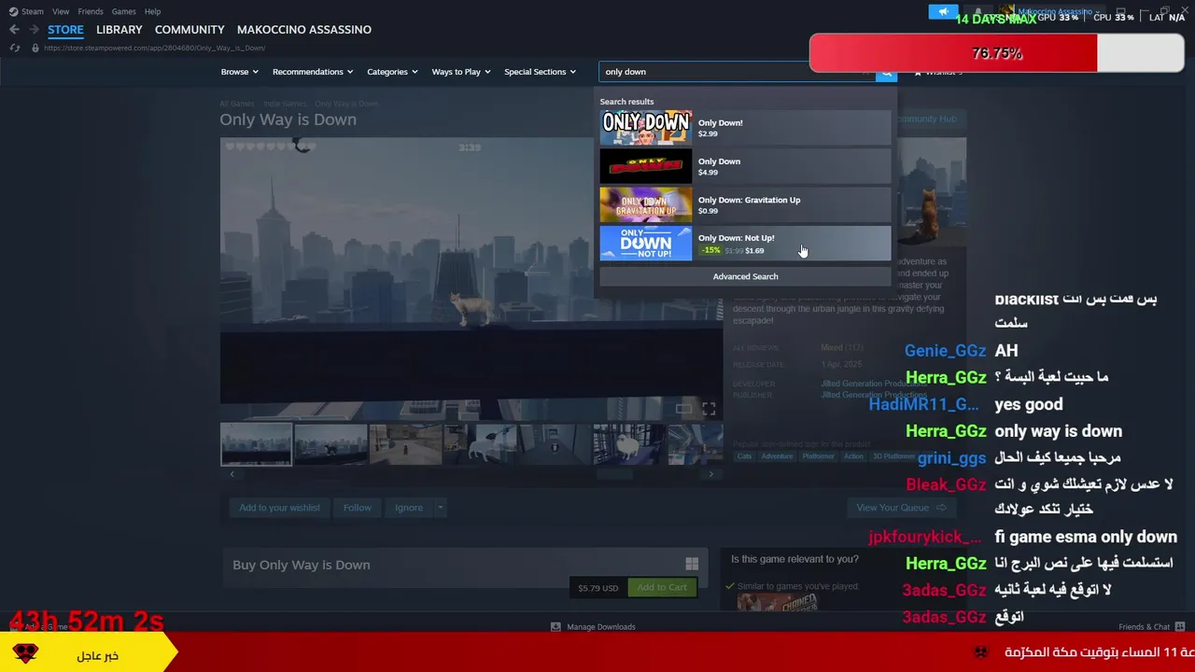Open the Community Hub button
The height and width of the screenshot is (672, 1195).
(x=929, y=119)
